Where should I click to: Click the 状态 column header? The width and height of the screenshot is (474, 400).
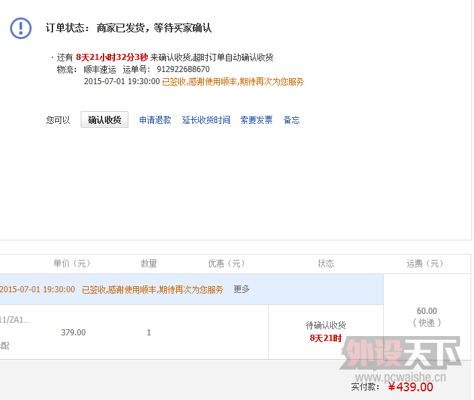[x=325, y=263]
